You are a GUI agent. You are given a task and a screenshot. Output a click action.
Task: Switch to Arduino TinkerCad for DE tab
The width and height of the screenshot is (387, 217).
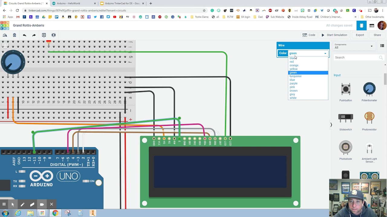pos(122,3)
